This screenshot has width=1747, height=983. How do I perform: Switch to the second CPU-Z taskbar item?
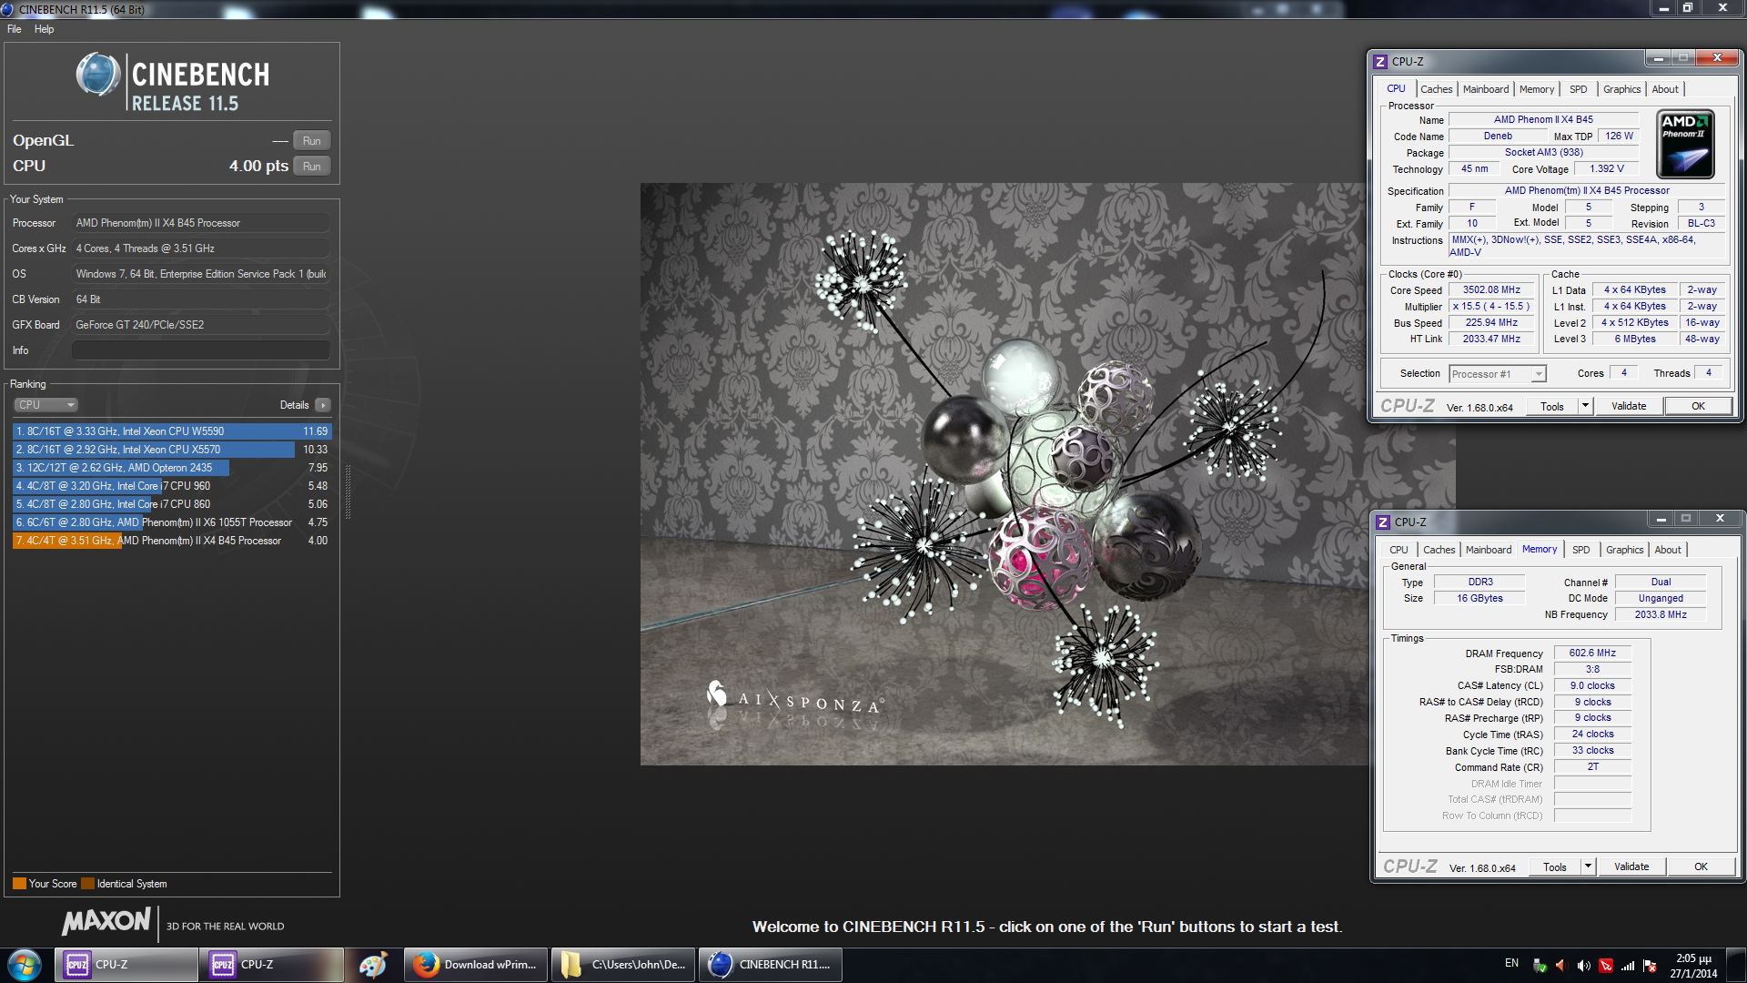[272, 965]
